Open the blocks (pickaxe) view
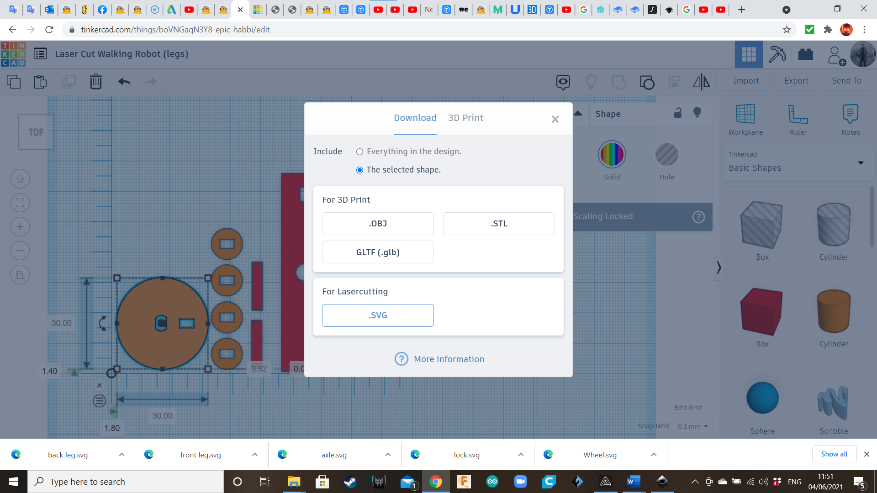The height and width of the screenshot is (493, 877). coord(777,54)
